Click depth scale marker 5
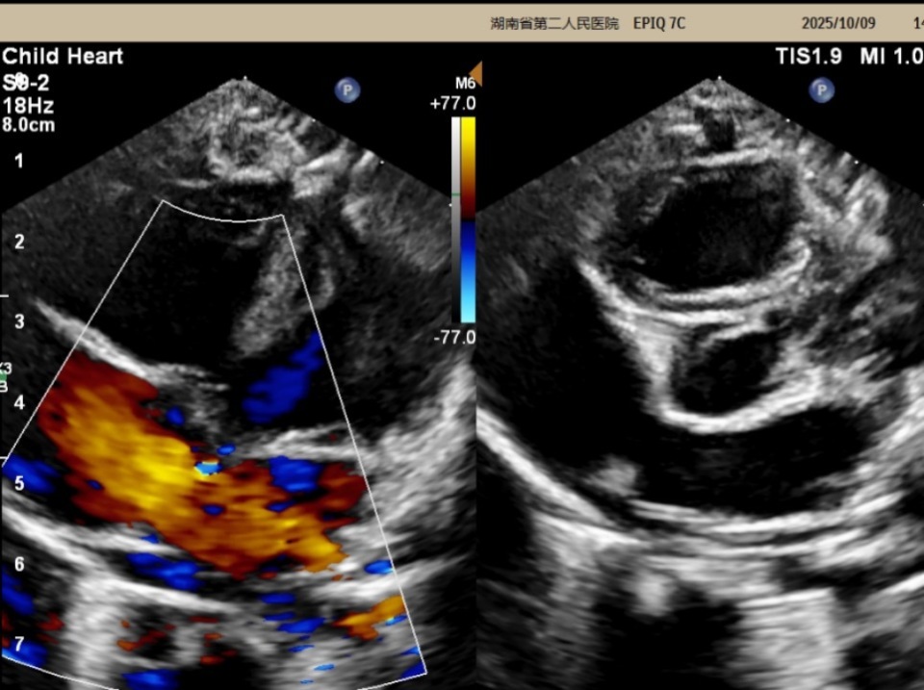This screenshot has width=924, height=690. coord(19,484)
